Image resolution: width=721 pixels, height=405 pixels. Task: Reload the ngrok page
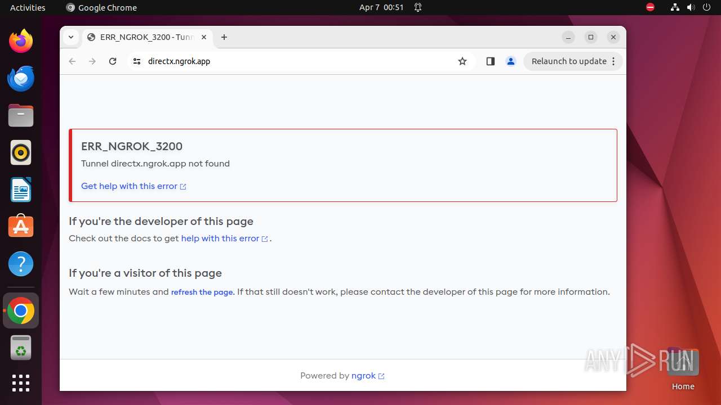click(x=113, y=61)
